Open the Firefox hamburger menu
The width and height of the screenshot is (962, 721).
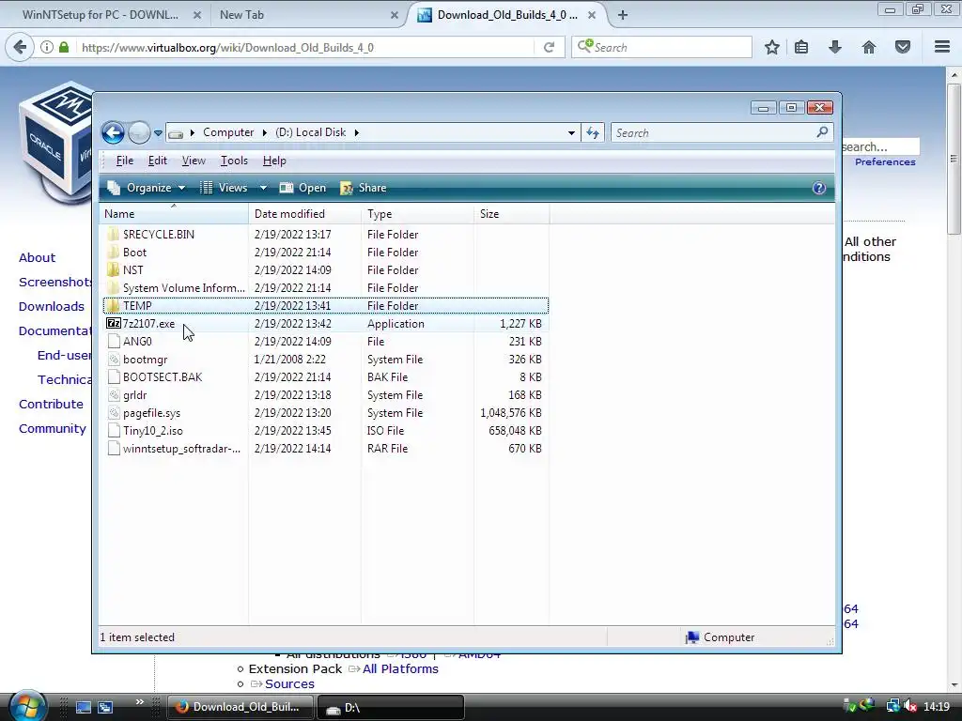pyautogui.click(x=942, y=47)
